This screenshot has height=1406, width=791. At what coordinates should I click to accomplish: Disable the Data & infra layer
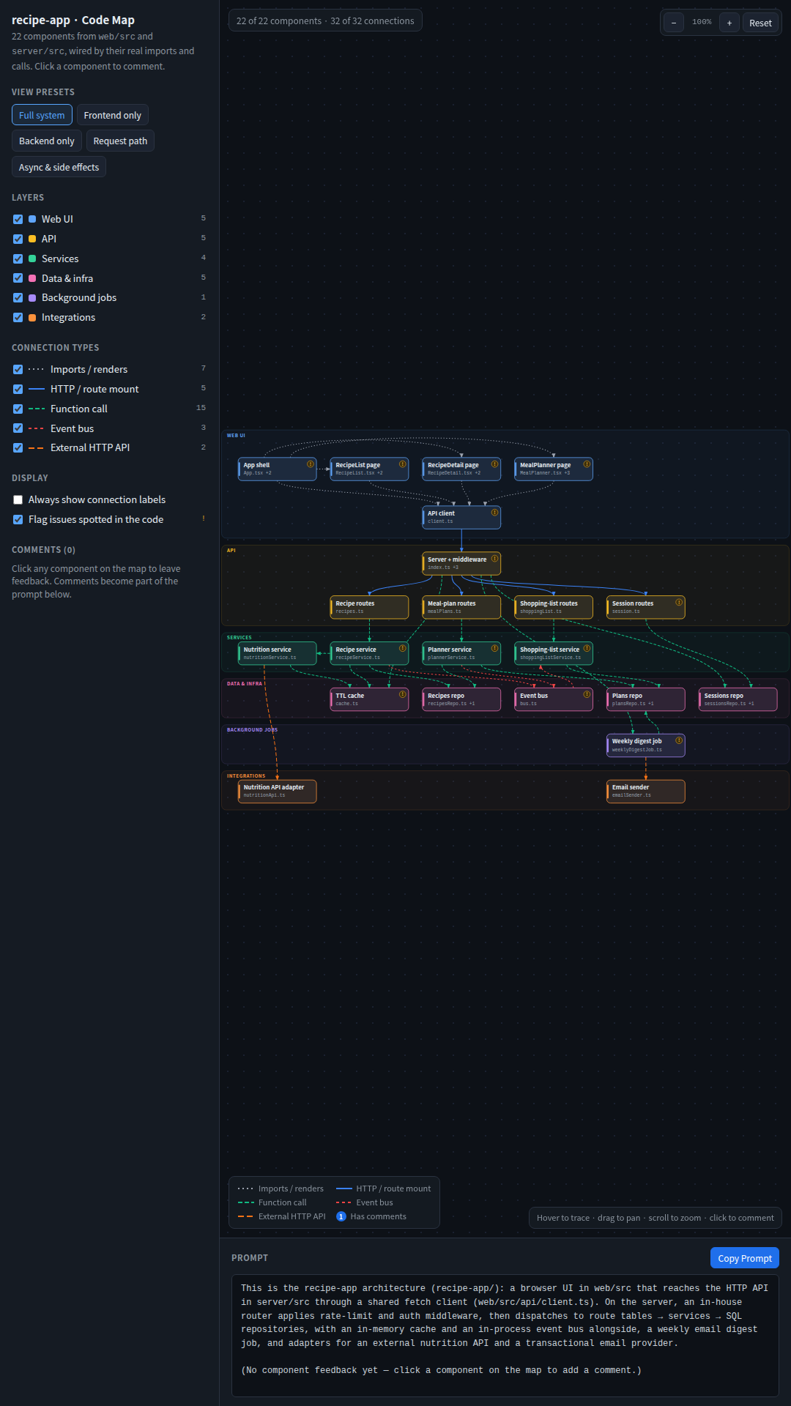tap(18, 278)
